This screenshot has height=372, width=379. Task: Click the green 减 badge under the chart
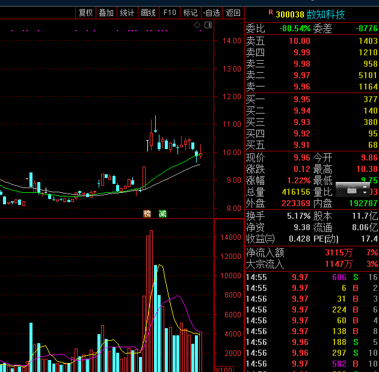click(162, 213)
